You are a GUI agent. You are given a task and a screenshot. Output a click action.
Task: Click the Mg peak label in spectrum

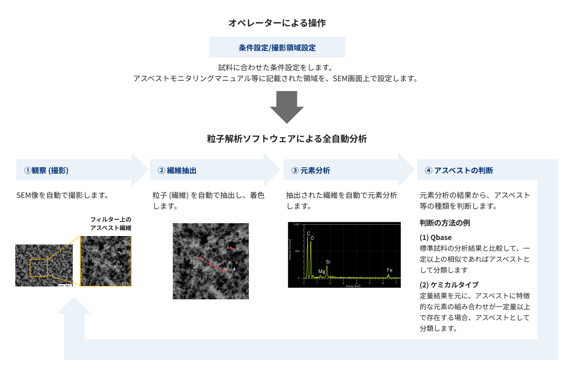[x=322, y=272]
